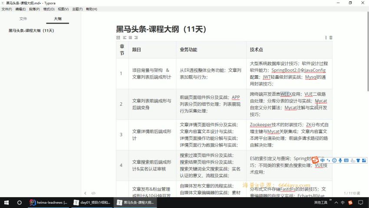The image size is (369, 208).
Task: Click cell 项目背景与架构 & 文章列表后端成形计
Action: [152, 74]
